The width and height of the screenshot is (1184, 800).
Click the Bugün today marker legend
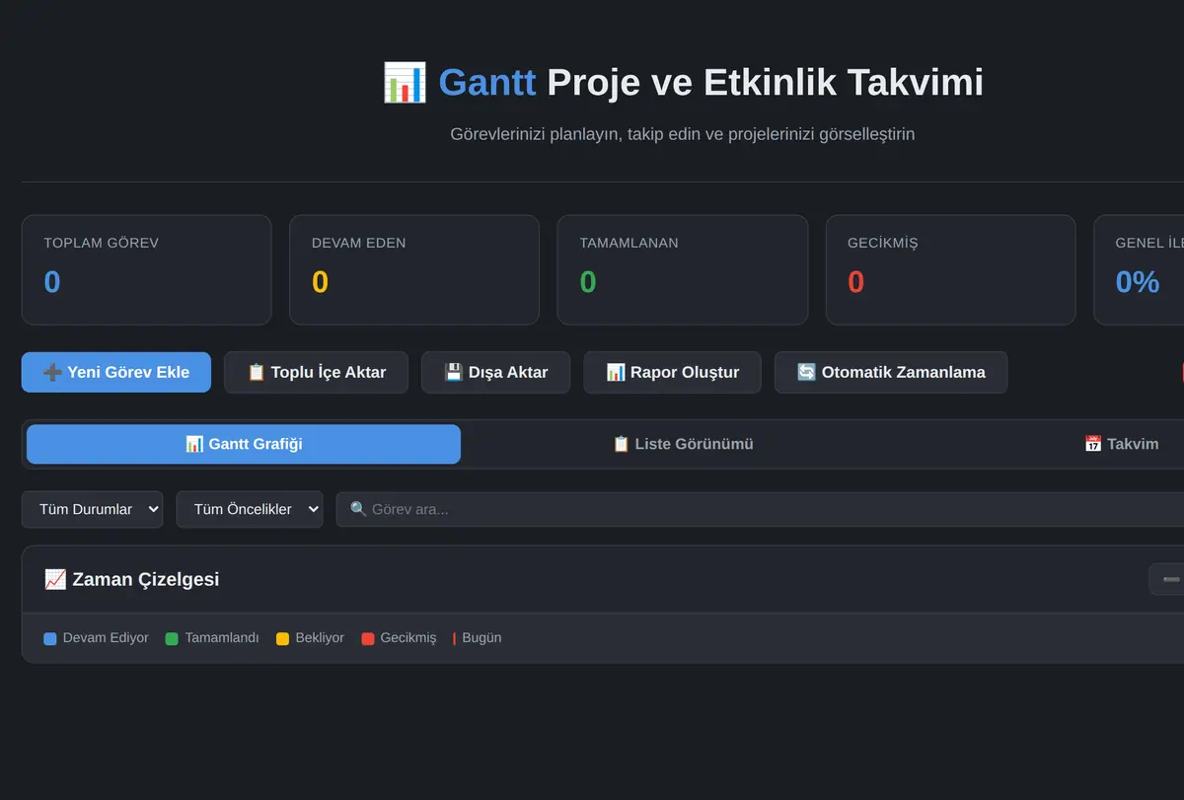coord(478,638)
